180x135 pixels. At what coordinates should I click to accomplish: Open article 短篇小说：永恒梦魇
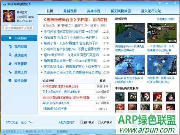point(71,43)
